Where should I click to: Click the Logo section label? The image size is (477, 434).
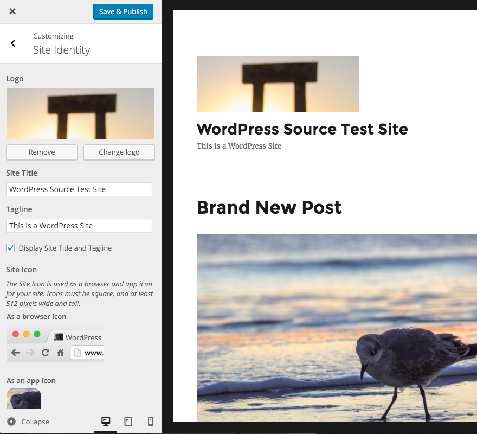tap(15, 79)
